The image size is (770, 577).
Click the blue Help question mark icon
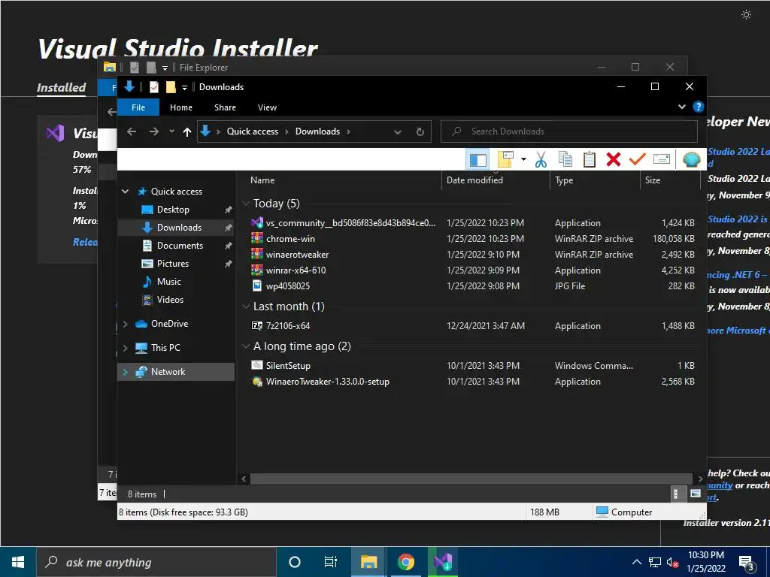click(698, 107)
